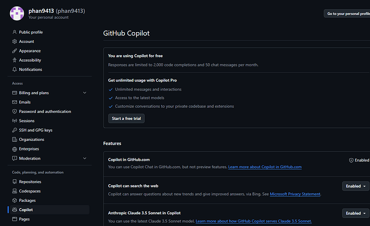Click the Public profile person icon
The width and height of the screenshot is (370, 226).
(x=14, y=32)
